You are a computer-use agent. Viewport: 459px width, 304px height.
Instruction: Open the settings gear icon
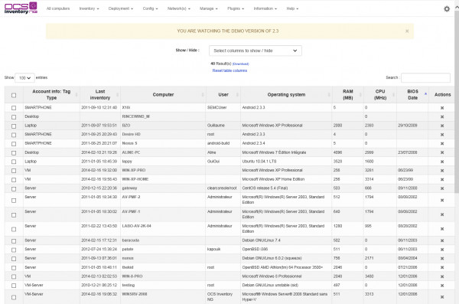coord(447,8)
